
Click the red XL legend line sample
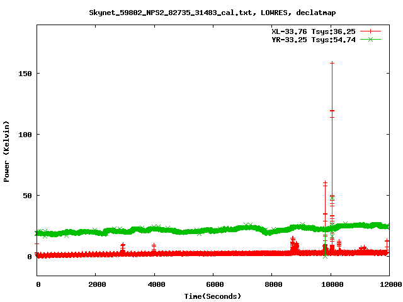[x=370, y=31]
